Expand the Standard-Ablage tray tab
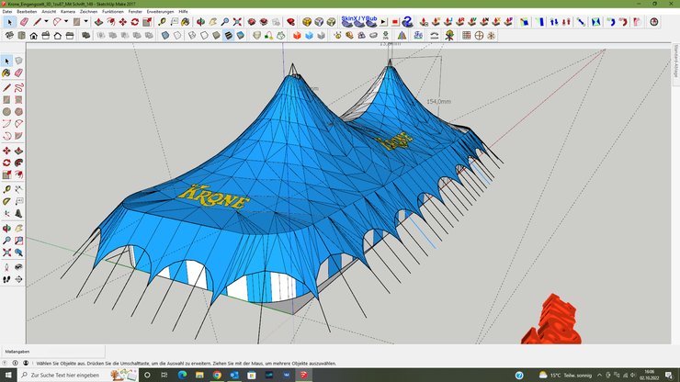The image size is (680, 382). (x=675, y=62)
